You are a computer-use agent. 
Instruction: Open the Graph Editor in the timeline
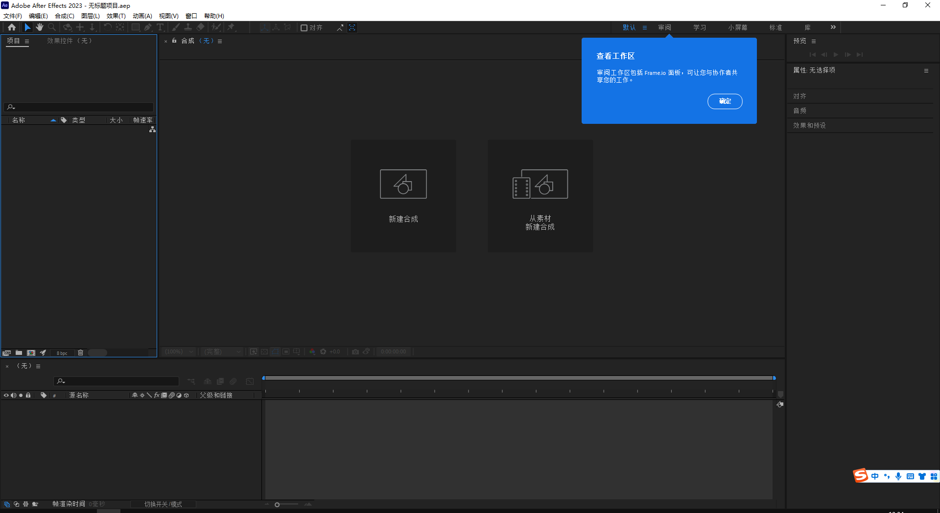(x=250, y=381)
